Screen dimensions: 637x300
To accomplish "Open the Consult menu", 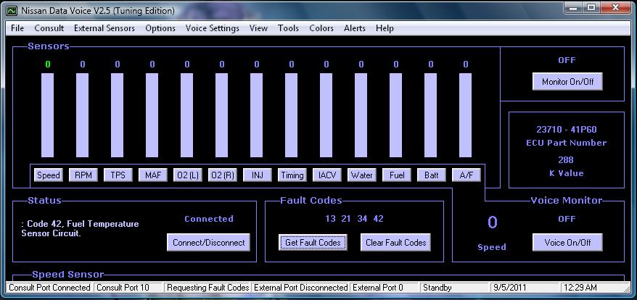I will [x=49, y=28].
